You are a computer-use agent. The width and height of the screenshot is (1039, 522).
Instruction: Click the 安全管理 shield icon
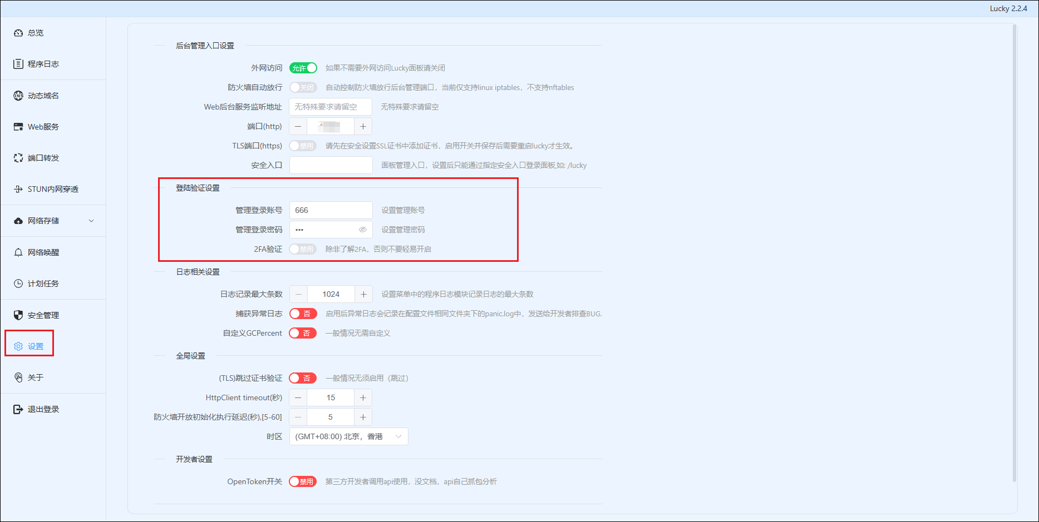pos(18,315)
